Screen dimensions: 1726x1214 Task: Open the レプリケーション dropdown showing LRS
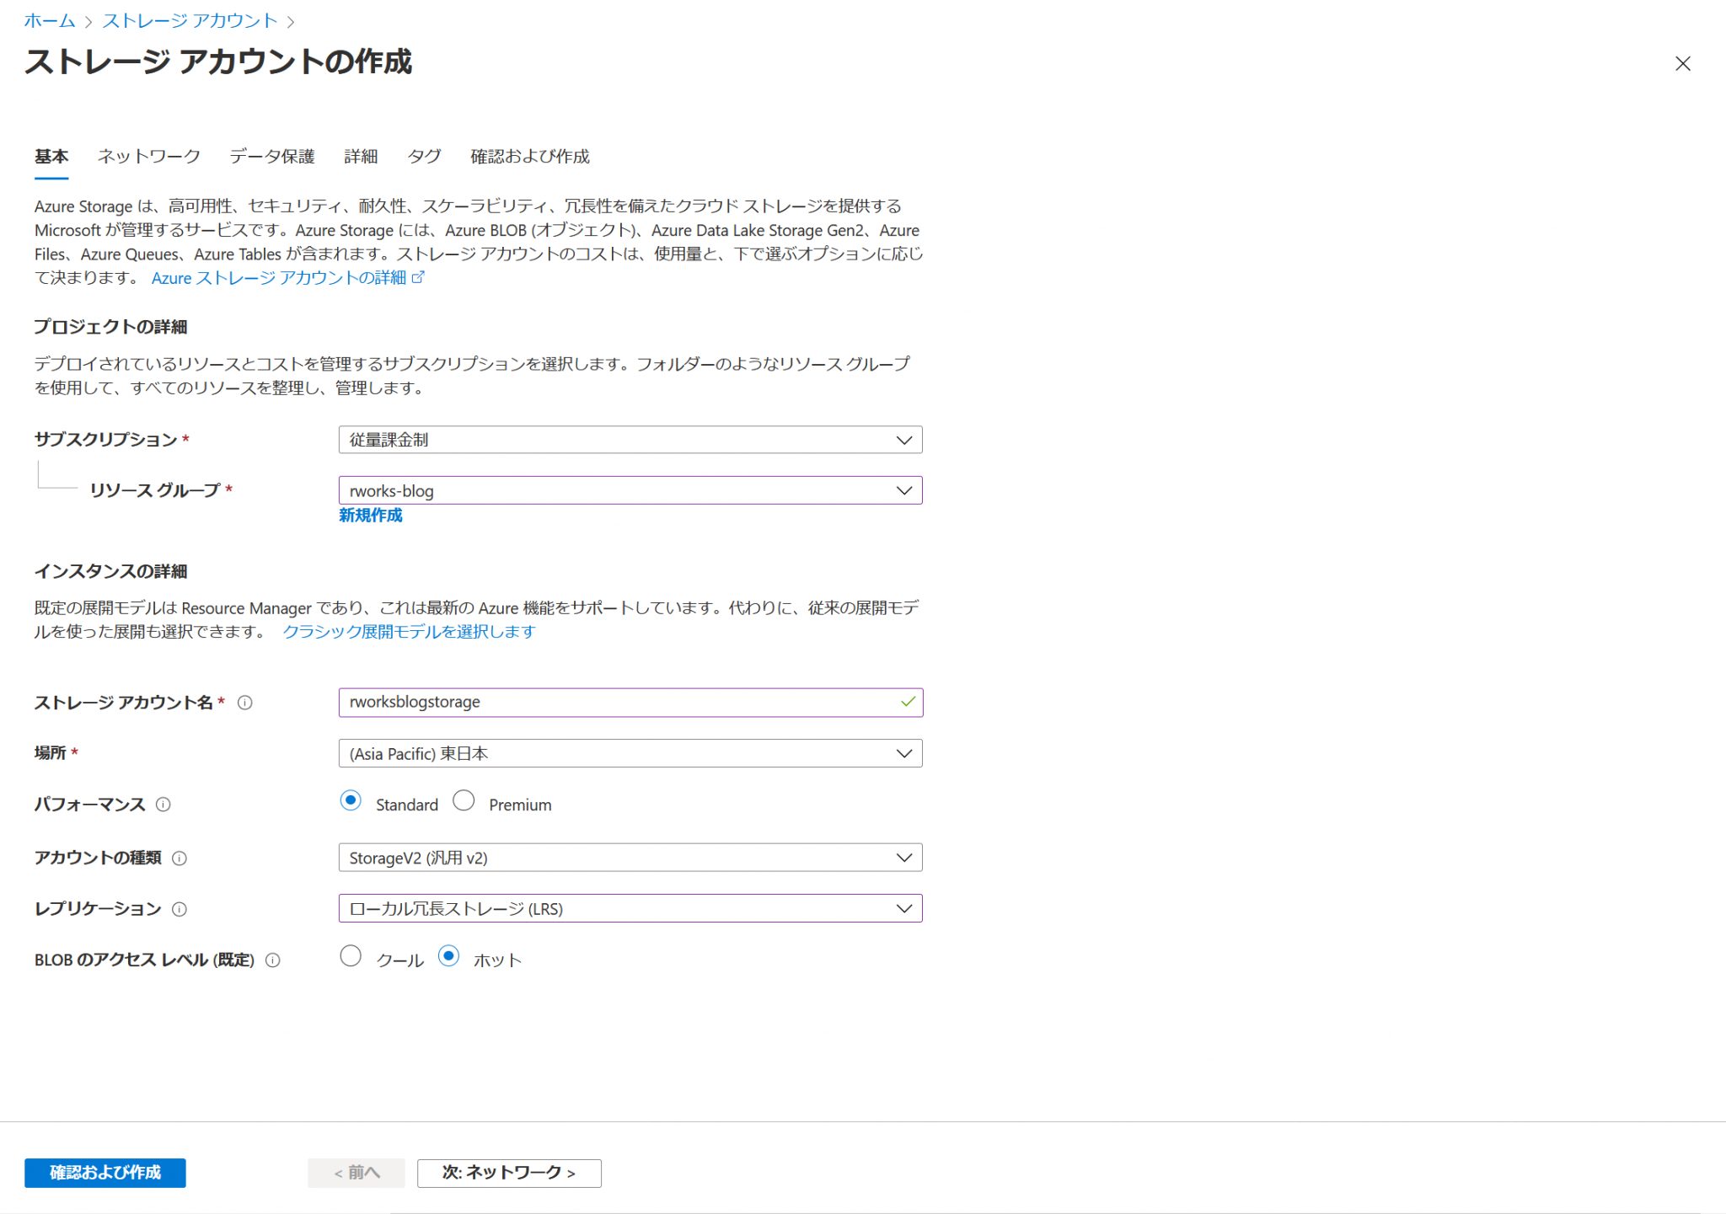pos(630,908)
